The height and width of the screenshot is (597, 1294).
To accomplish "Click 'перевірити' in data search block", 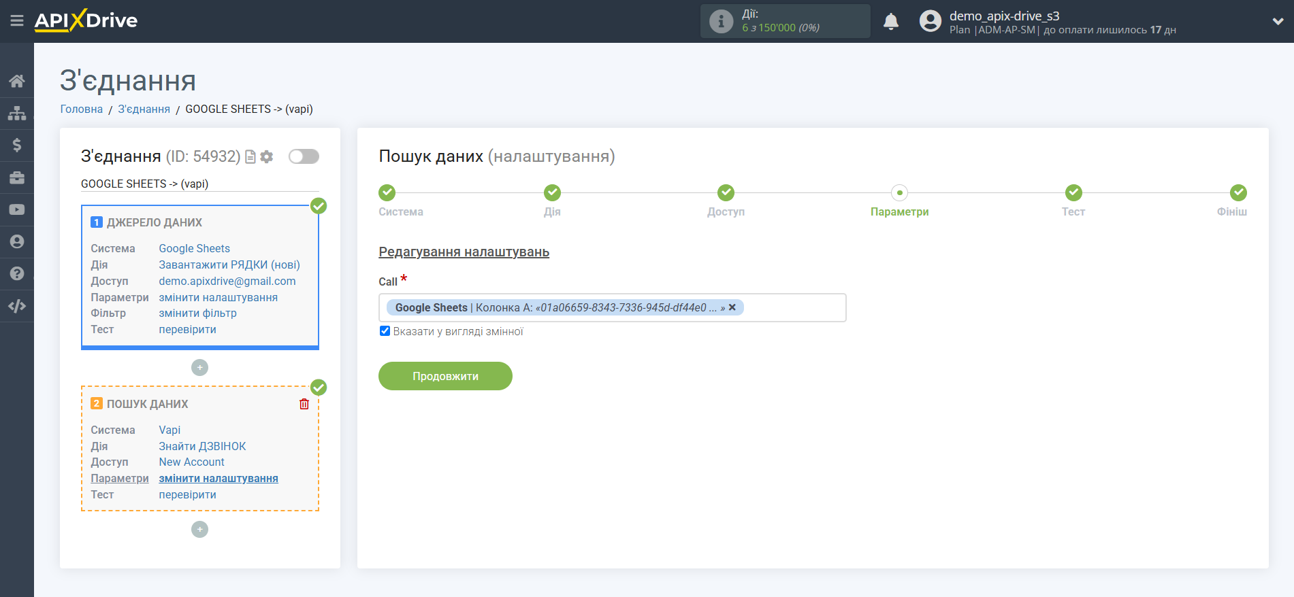I will pos(187,494).
